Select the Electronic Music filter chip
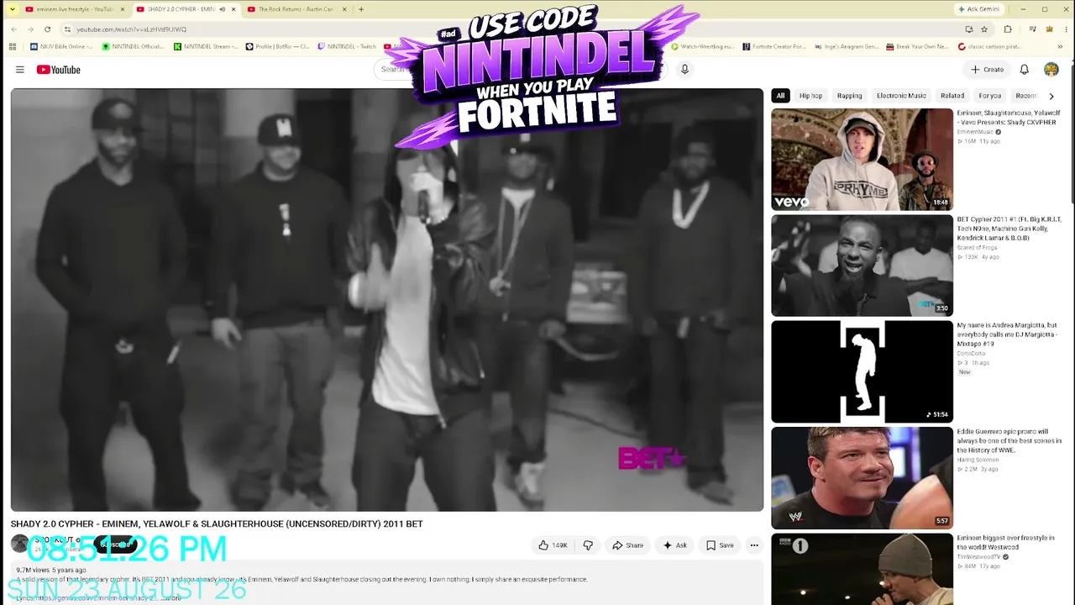Viewport: 1075px width, 605px height. (x=901, y=96)
